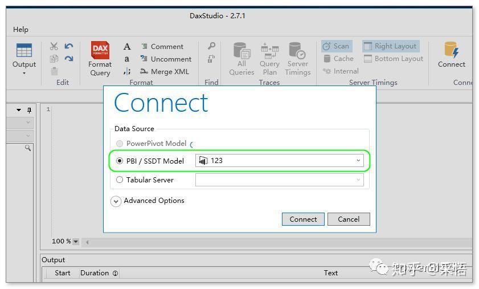This screenshot has width=479, height=289.
Task: Click the left panel pin icon
Action: (29, 110)
